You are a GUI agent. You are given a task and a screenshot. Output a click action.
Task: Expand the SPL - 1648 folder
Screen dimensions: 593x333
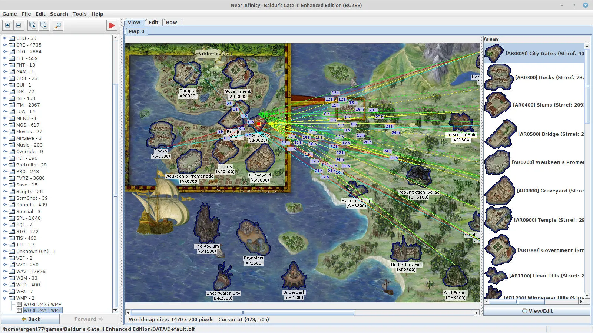tap(5, 218)
